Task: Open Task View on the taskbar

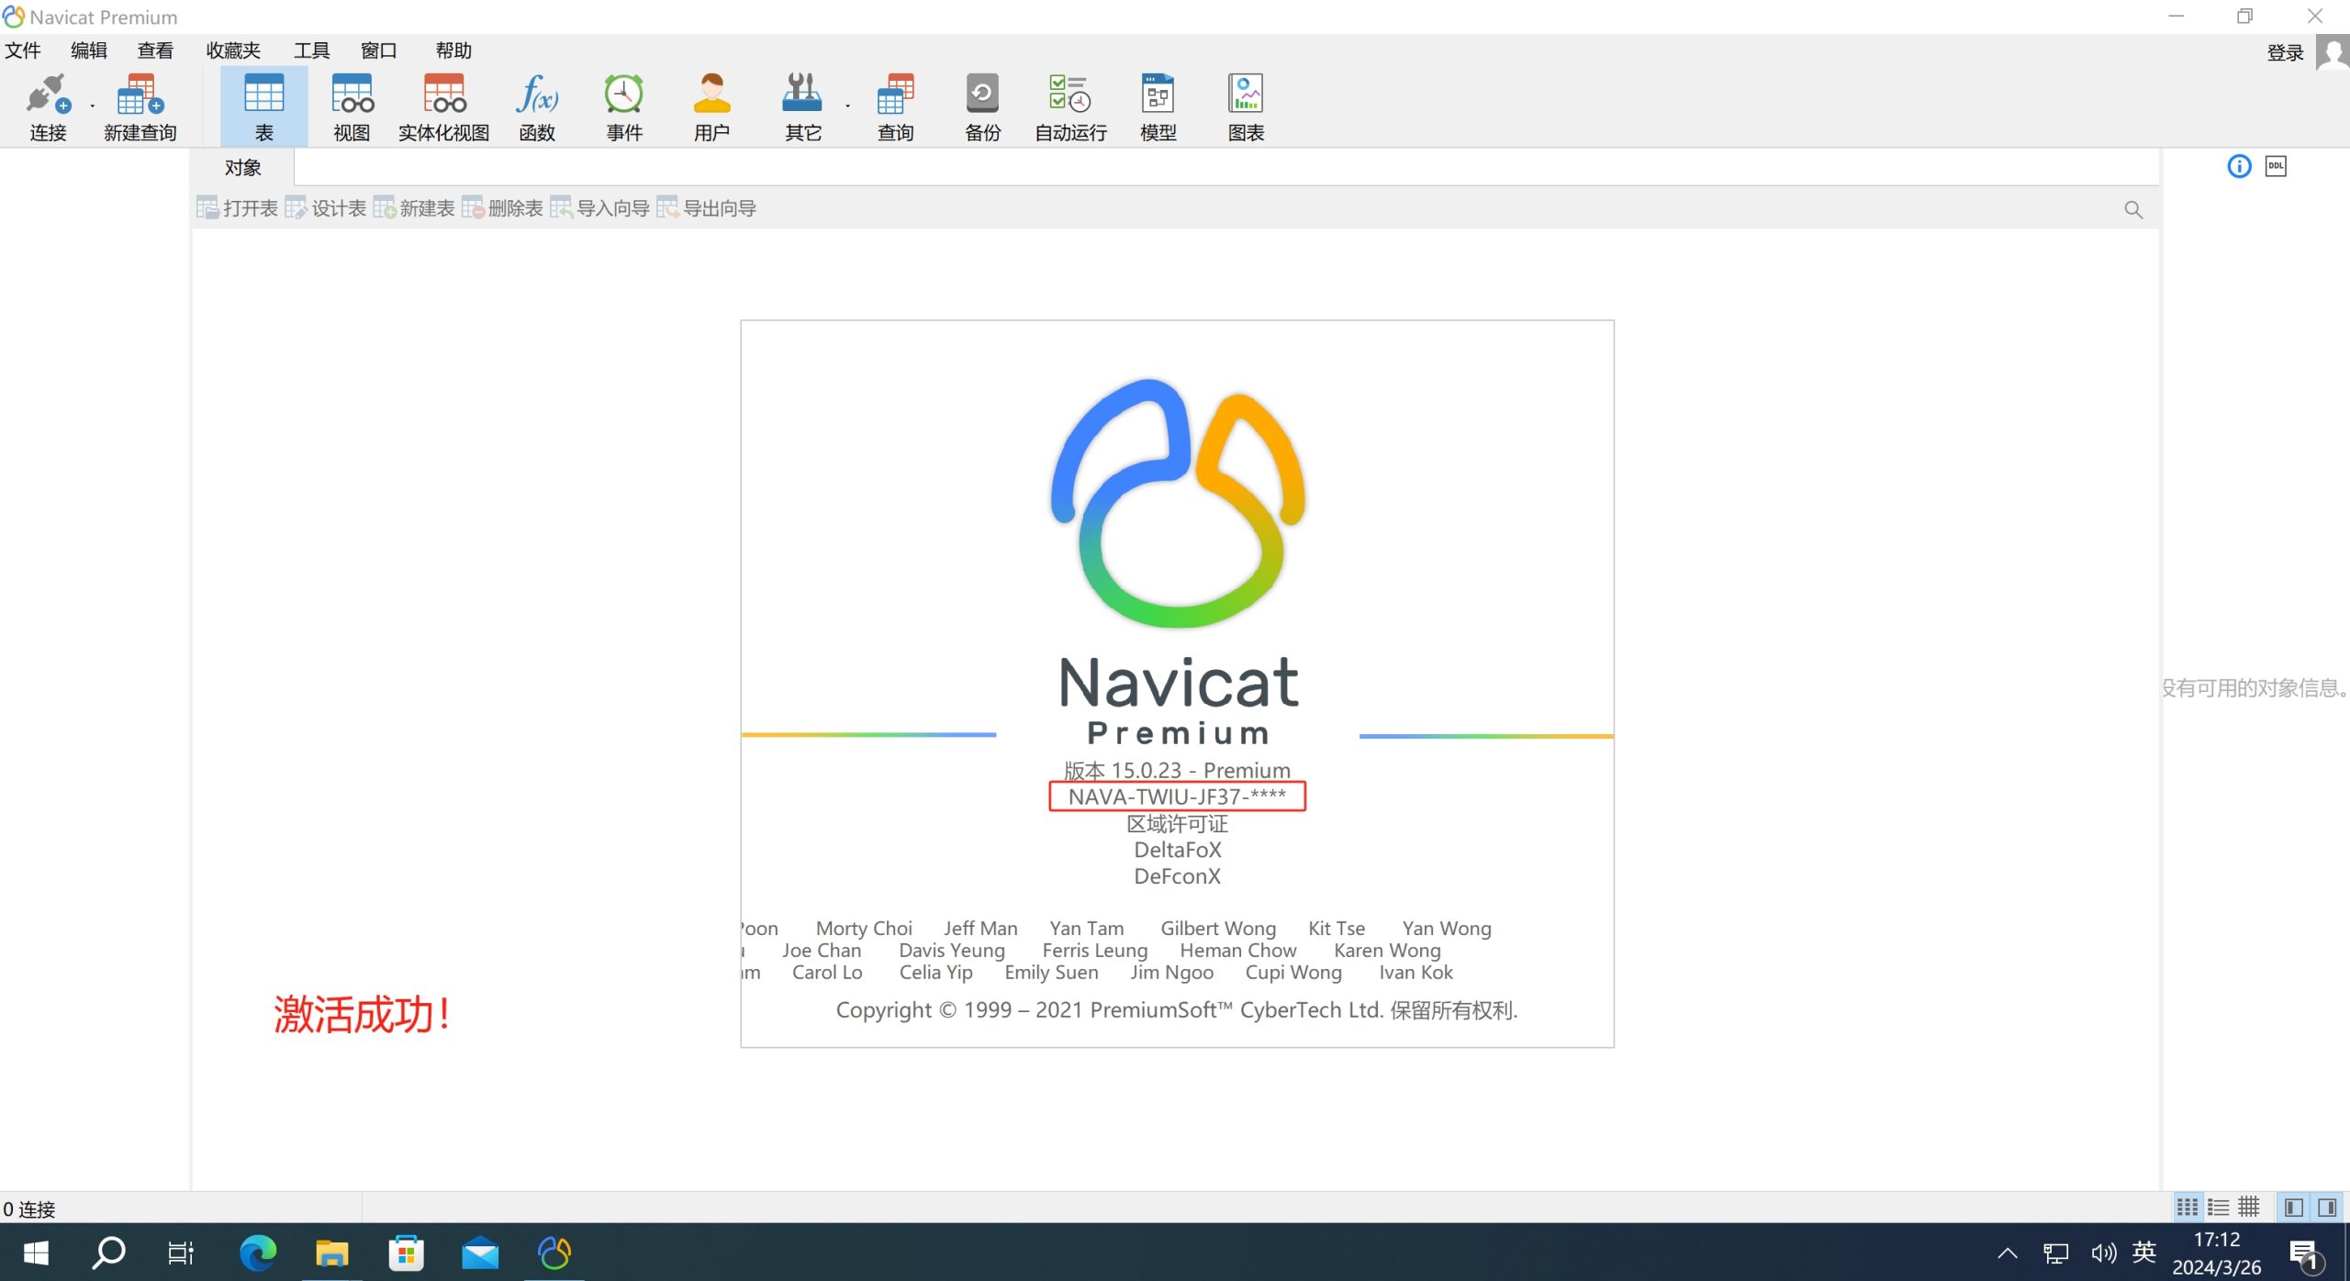Action: coord(181,1253)
